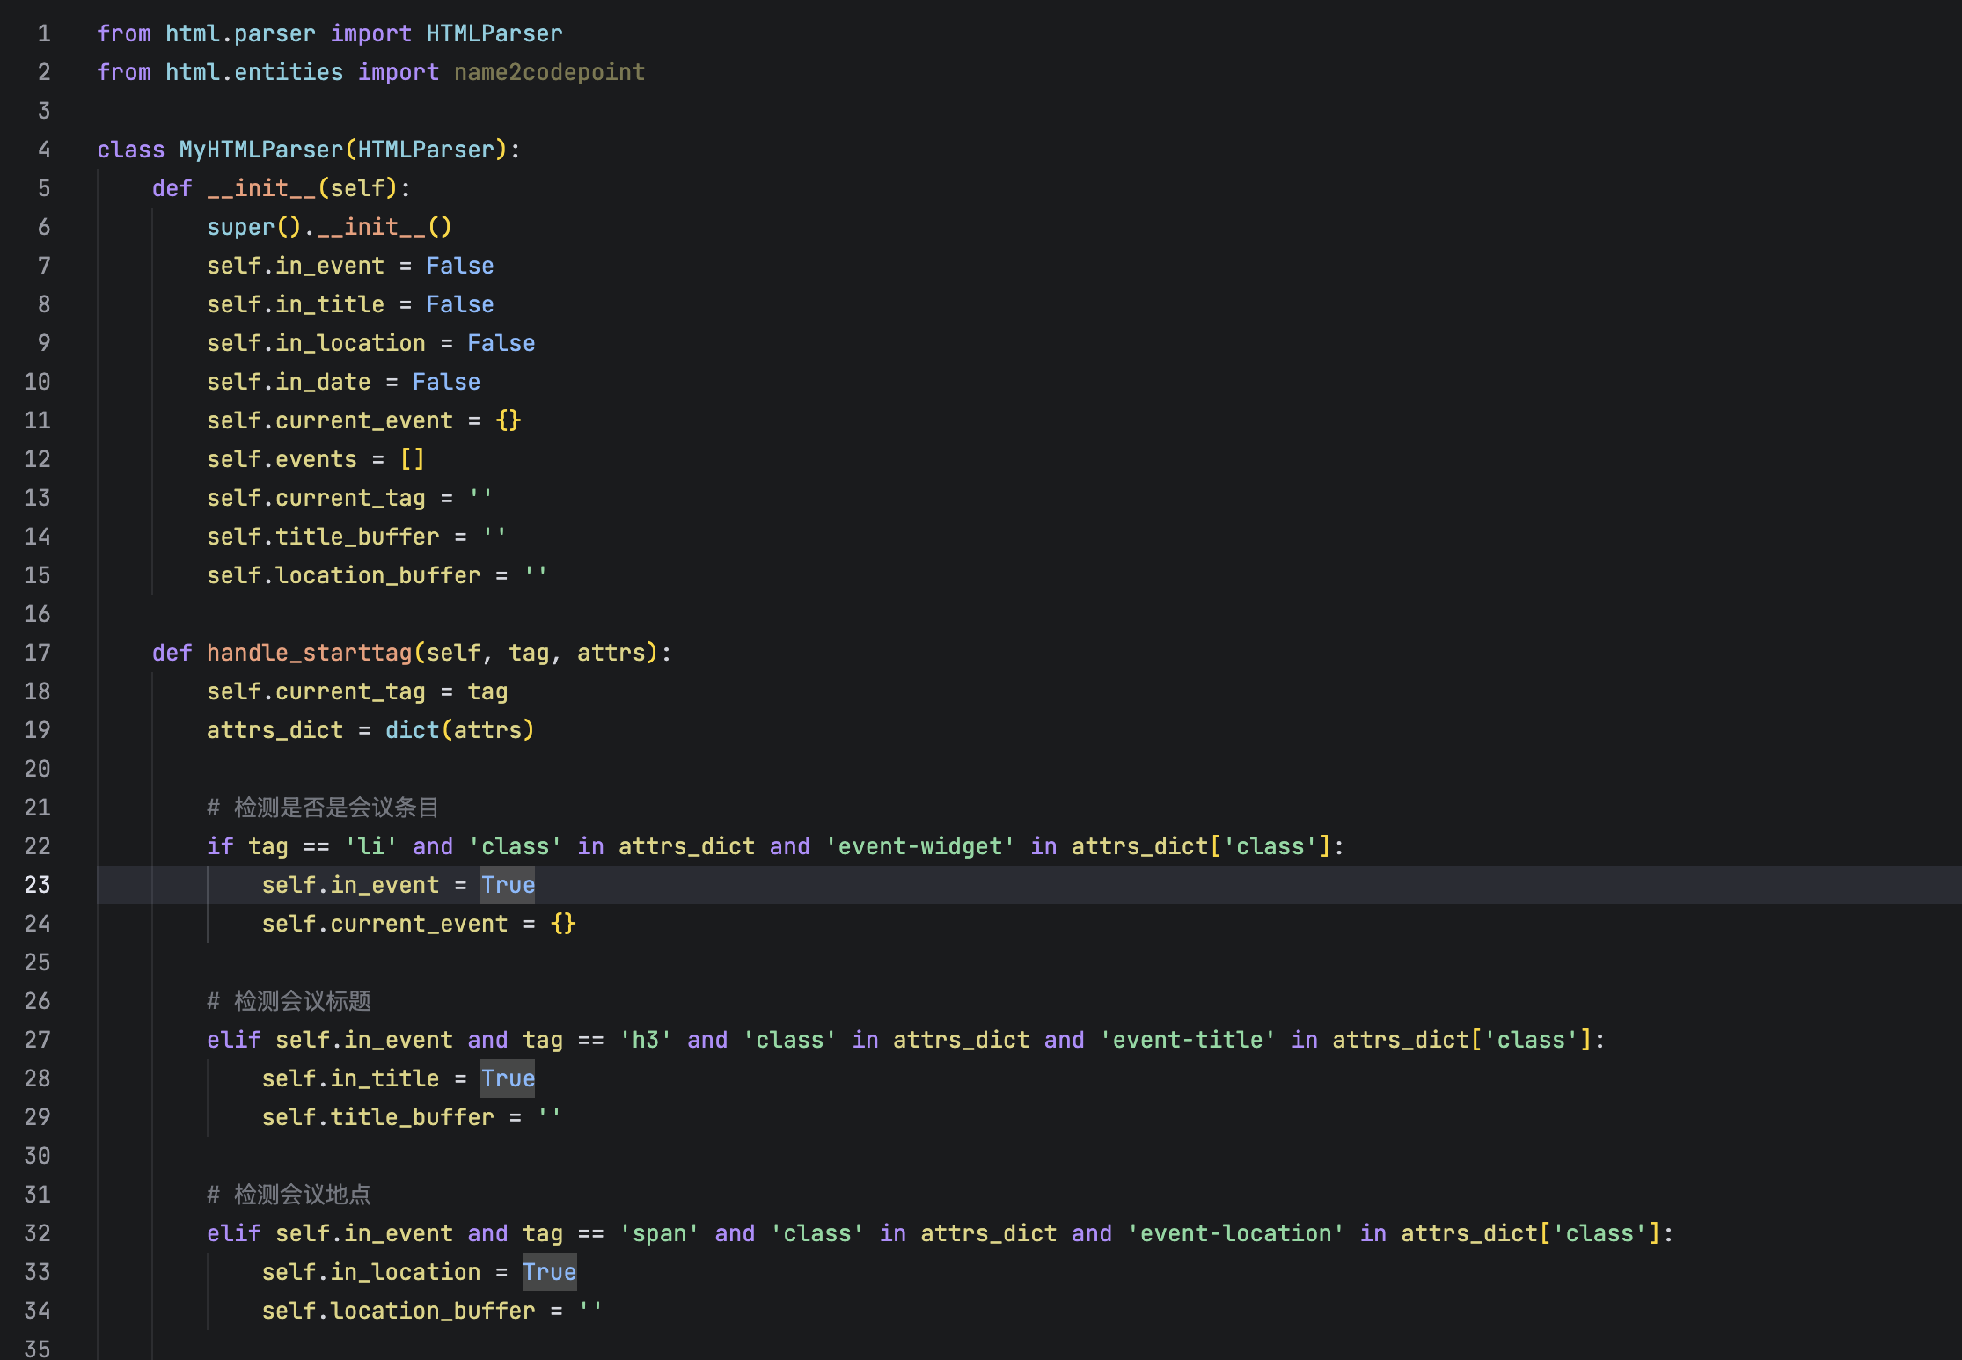Click the name2codepoint identifier on line 2
The image size is (1962, 1360).
[x=549, y=72]
